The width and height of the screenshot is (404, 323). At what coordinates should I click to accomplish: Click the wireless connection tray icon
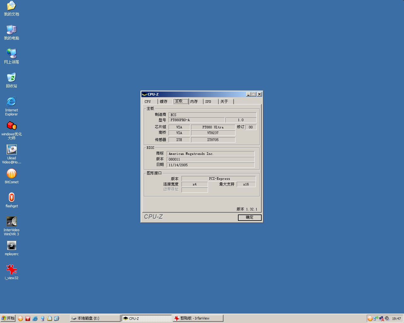[376, 318]
